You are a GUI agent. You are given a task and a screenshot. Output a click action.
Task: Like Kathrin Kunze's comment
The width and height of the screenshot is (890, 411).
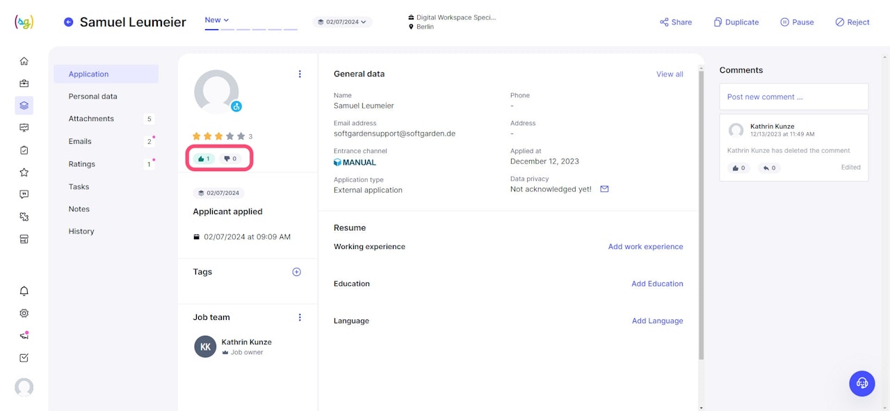(x=738, y=168)
